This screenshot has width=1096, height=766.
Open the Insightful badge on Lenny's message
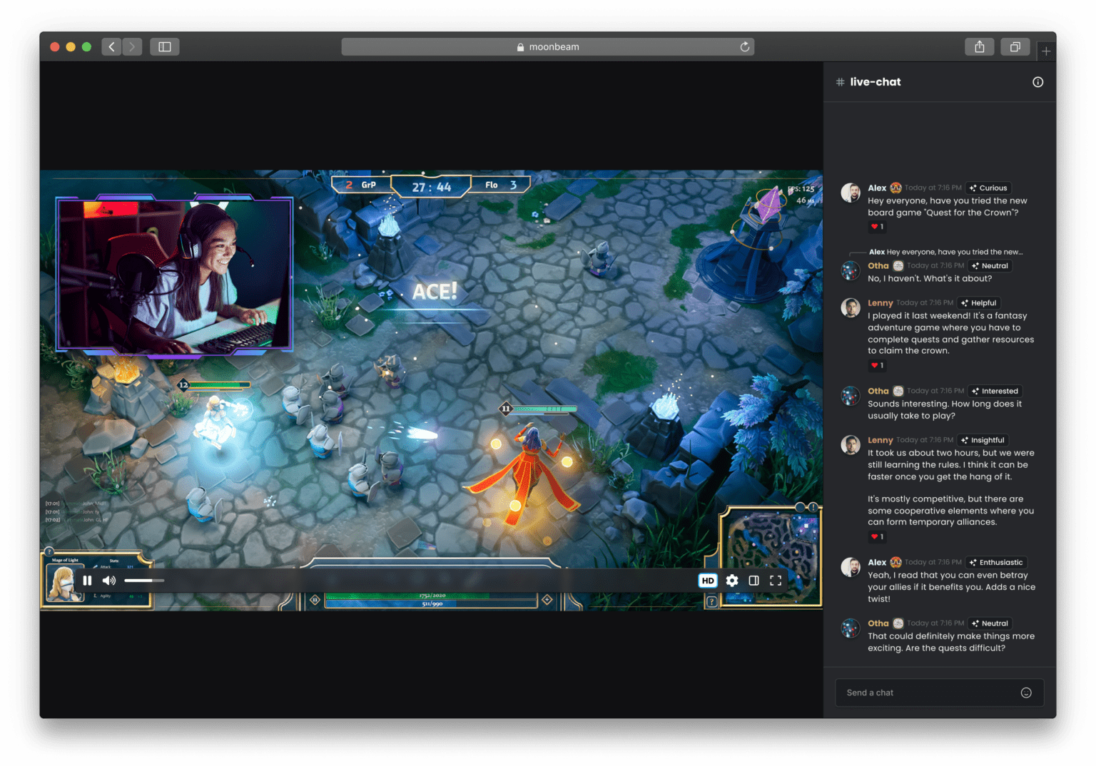(x=983, y=440)
